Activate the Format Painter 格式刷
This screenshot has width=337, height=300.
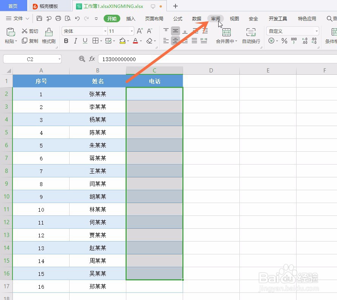(x=49, y=35)
